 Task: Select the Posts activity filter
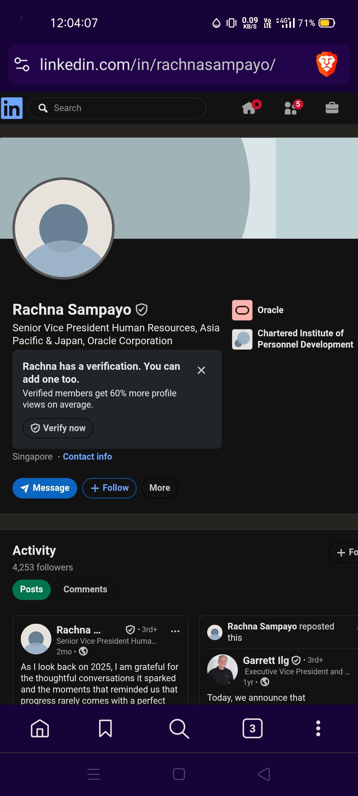point(31,589)
